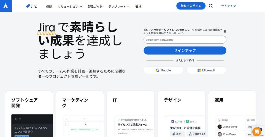The height and width of the screenshot is (137, 265).
Task: Continue with the Google button
Action: [163, 70]
